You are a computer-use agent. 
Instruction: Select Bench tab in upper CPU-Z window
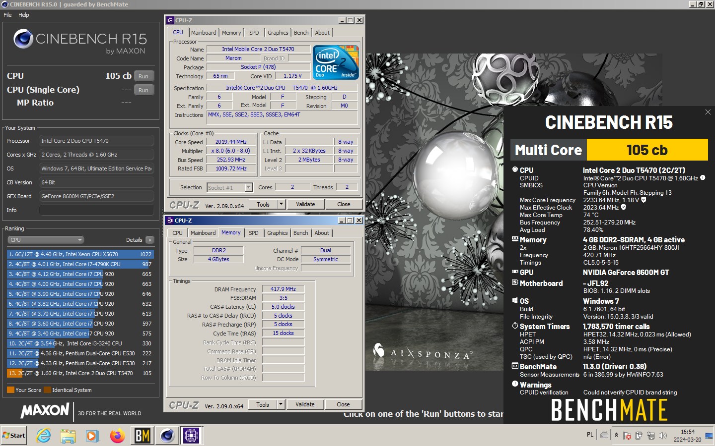301,33
